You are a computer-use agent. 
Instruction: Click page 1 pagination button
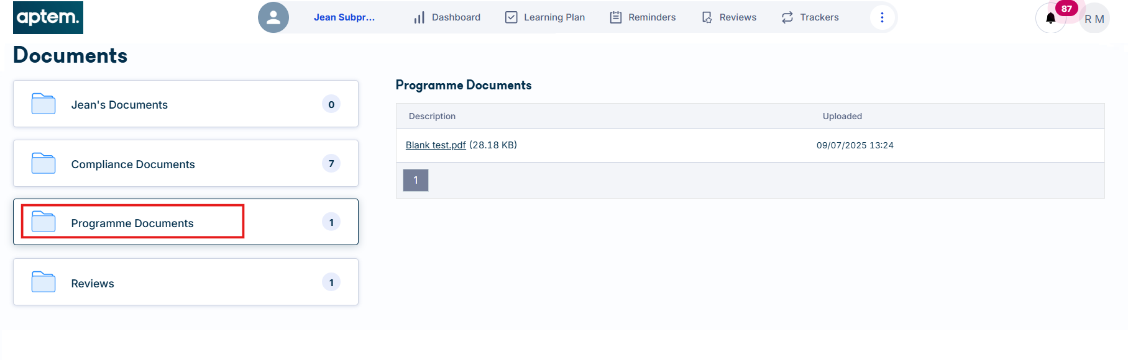pos(416,180)
